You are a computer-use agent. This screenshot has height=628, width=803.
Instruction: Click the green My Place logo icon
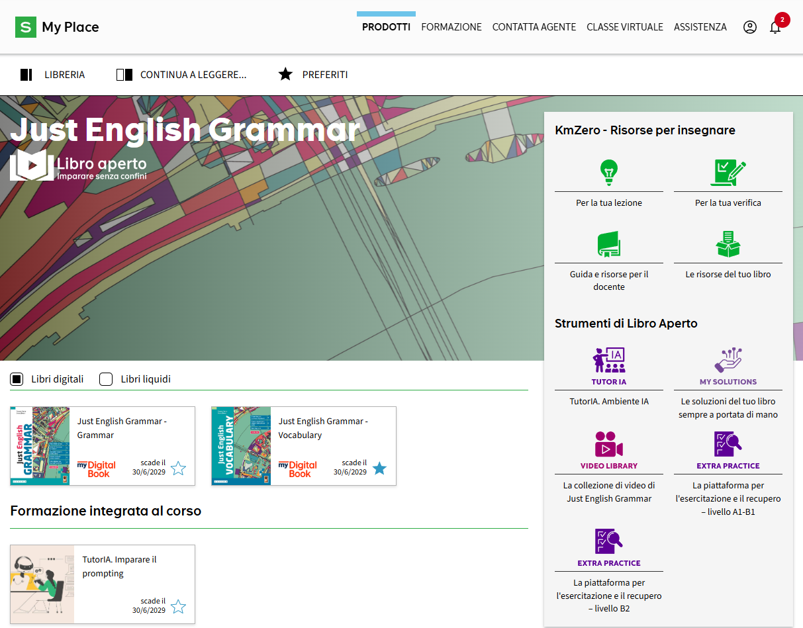pyautogui.click(x=26, y=27)
